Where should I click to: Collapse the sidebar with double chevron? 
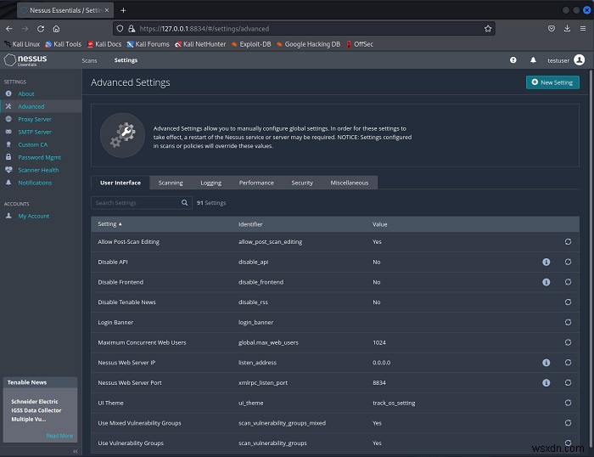coord(75,451)
